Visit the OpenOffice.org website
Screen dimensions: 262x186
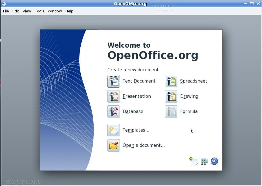tap(214, 161)
